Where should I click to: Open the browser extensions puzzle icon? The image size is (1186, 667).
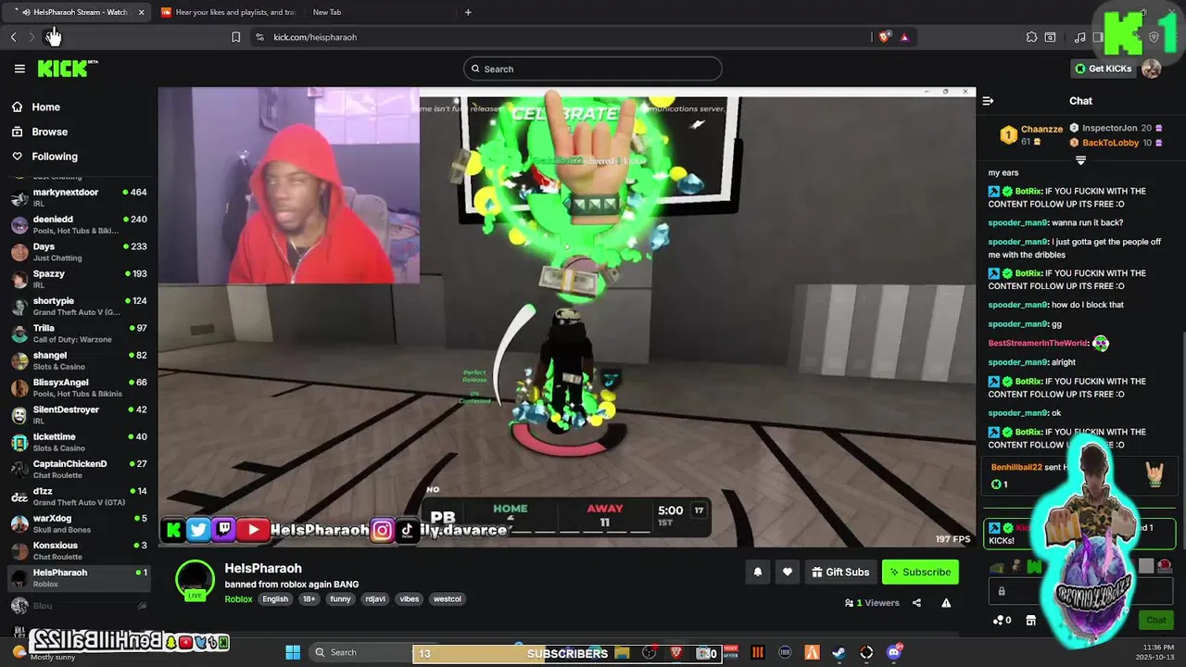coord(1031,37)
